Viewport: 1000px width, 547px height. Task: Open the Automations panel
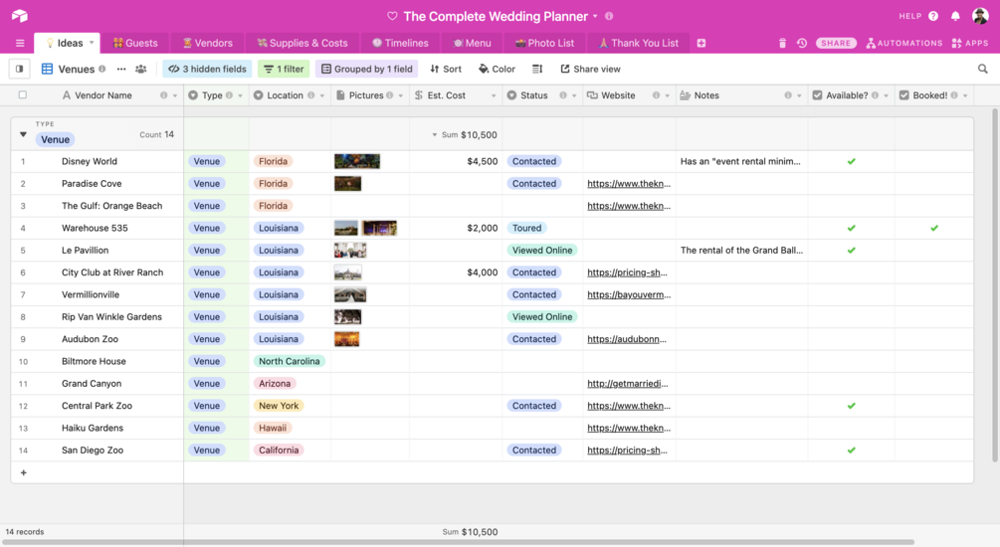pos(903,43)
